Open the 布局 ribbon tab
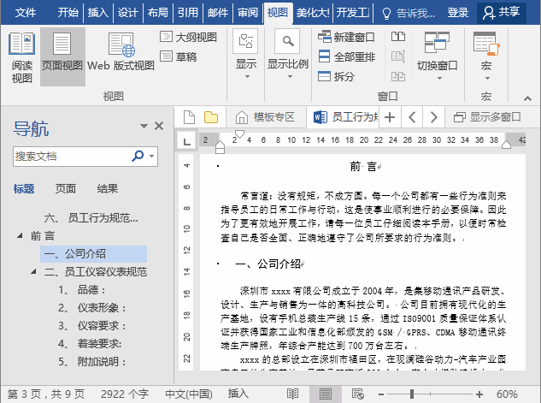541x403 pixels. tap(157, 13)
